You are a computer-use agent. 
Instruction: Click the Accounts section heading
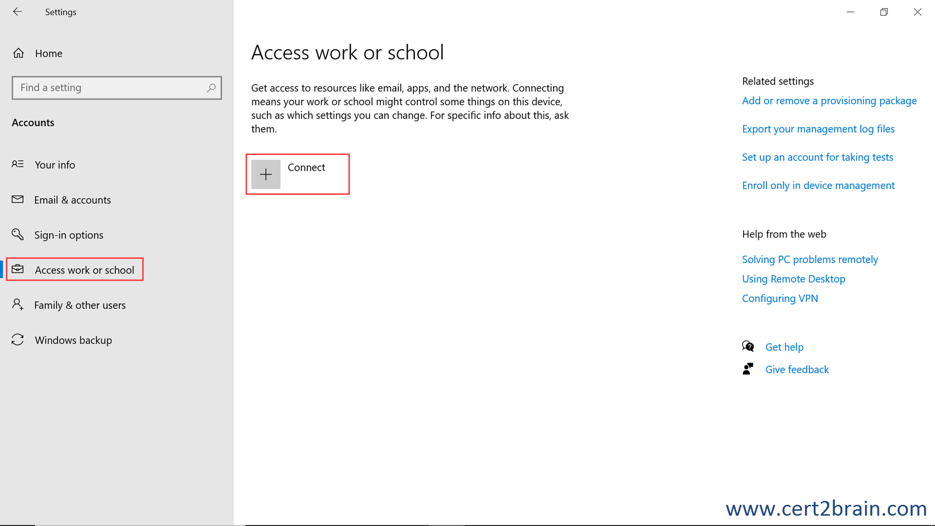[x=33, y=123]
